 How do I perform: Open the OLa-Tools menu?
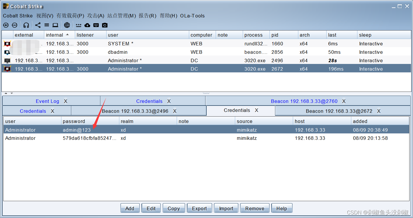pos(192,16)
